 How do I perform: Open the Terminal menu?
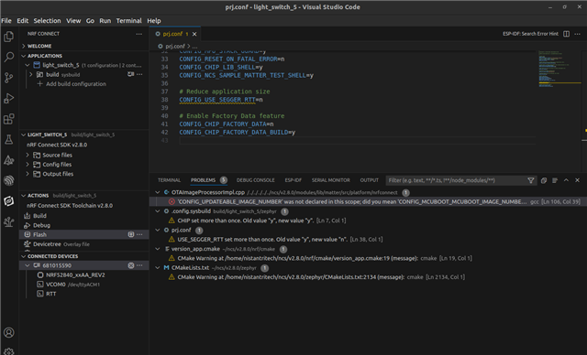[x=128, y=21]
